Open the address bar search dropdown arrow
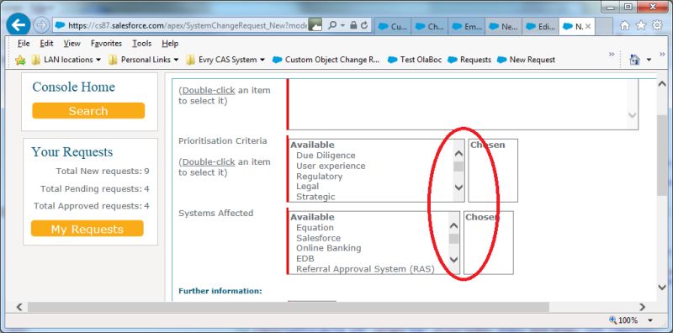Screen dimensions: 673x333 coord(342,26)
